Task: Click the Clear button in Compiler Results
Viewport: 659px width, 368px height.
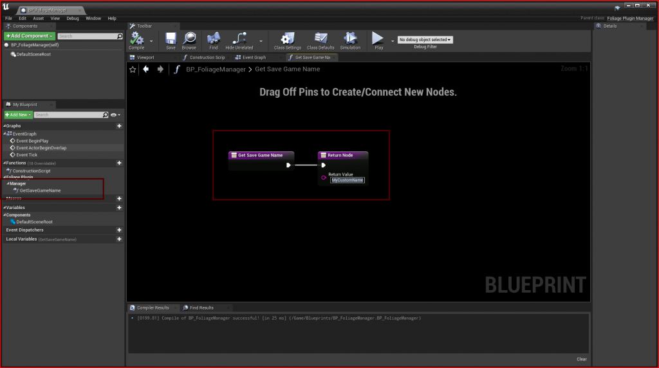Action: click(581, 359)
